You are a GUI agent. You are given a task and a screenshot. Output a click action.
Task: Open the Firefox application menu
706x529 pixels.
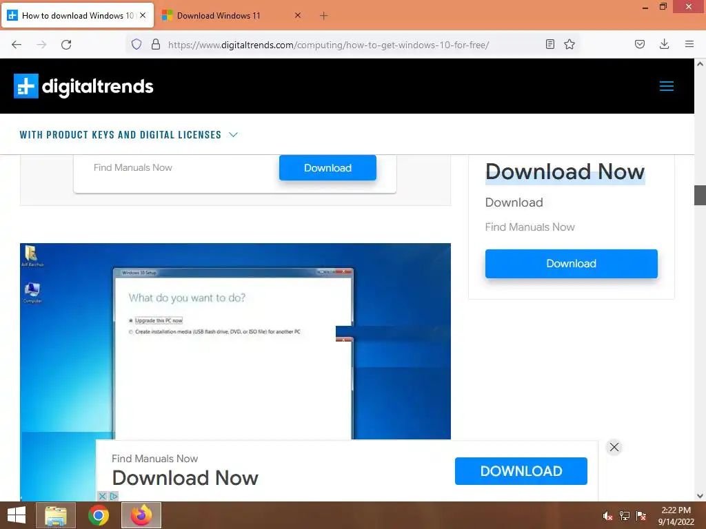click(x=689, y=44)
